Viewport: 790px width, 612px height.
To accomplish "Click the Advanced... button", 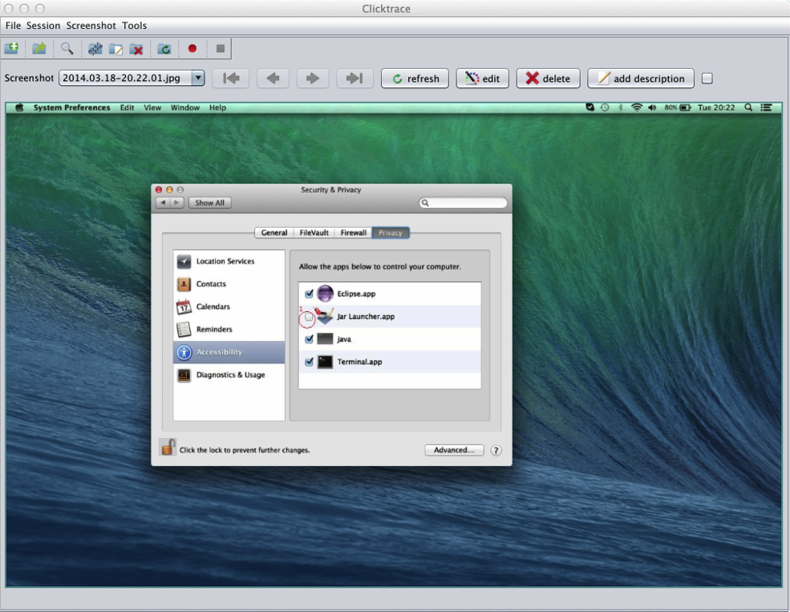I will [454, 450].
